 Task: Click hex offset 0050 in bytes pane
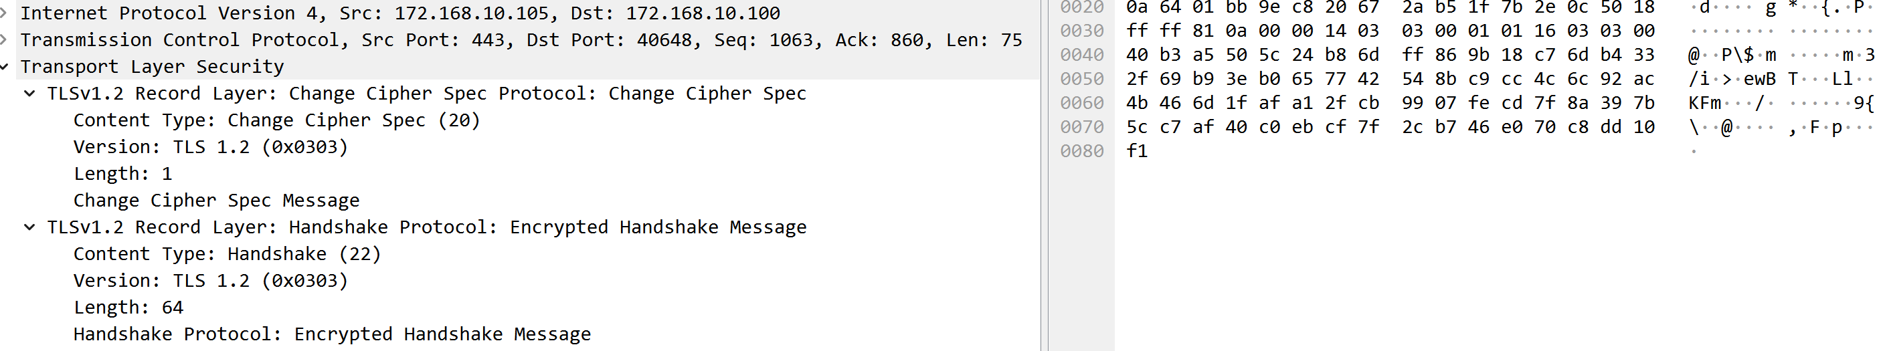tap(1081, 79)
